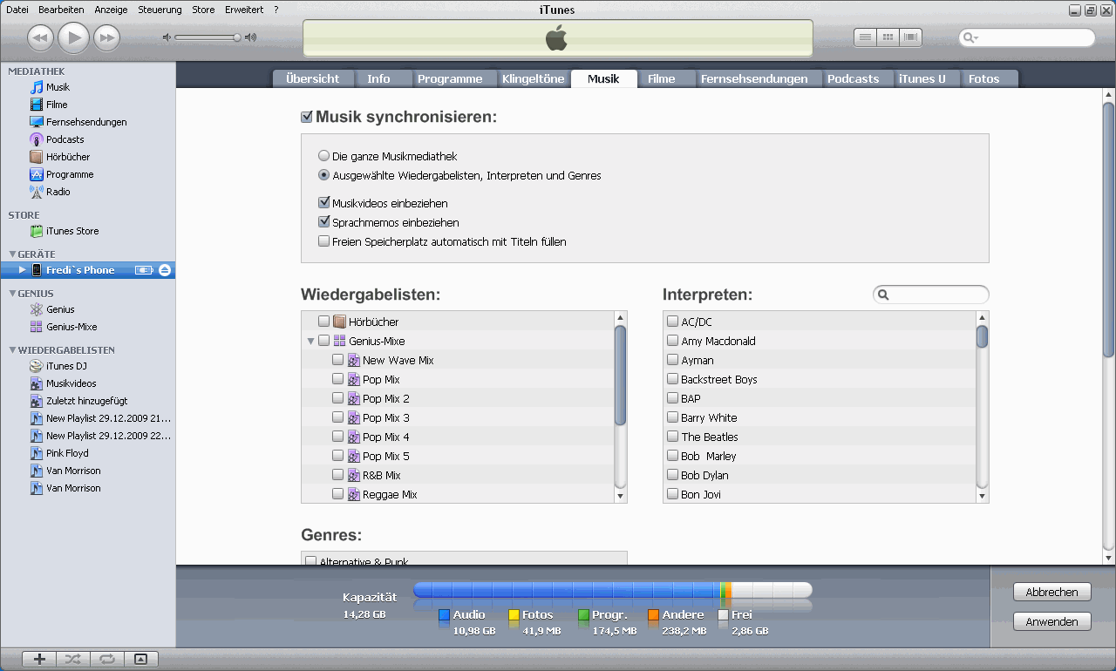The height and width of the screenshot is (671, 1116).
Task: Open Programme in the sidebar
Action: pyautogui.click(x=70, y=174)
